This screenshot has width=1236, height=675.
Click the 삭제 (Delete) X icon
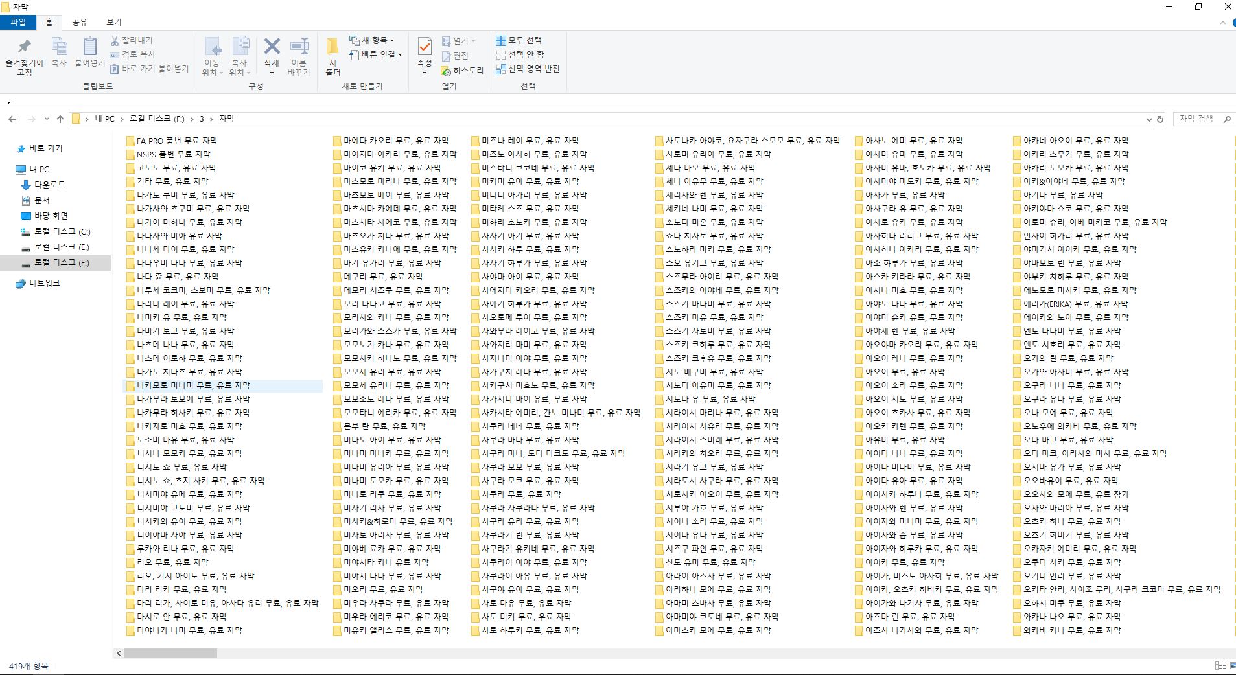tap(272, 47)
